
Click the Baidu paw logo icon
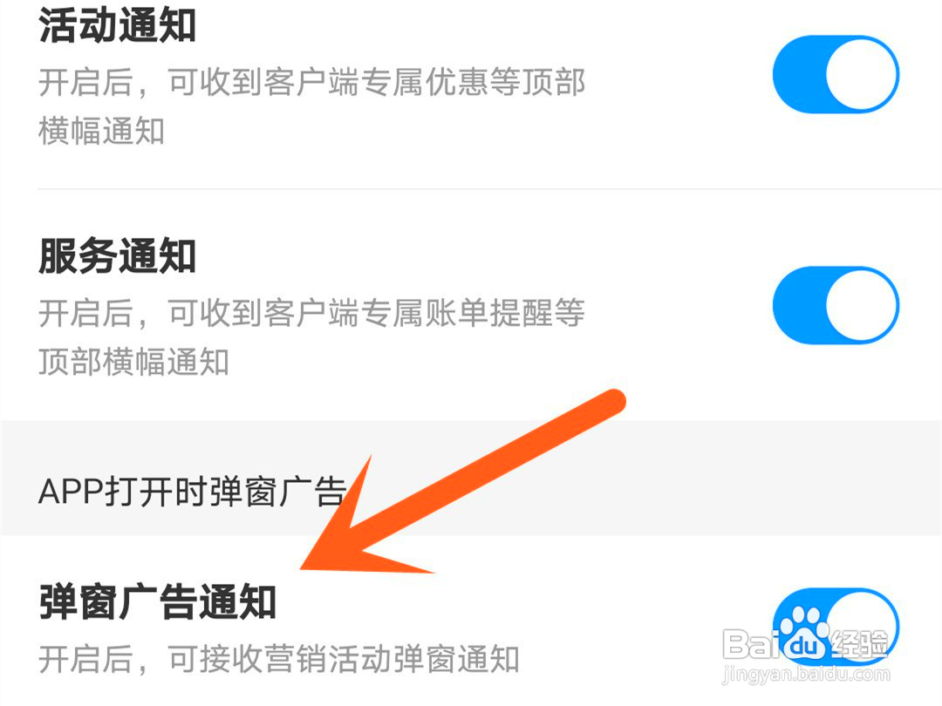pyautogui.click(x=804, y=637)
